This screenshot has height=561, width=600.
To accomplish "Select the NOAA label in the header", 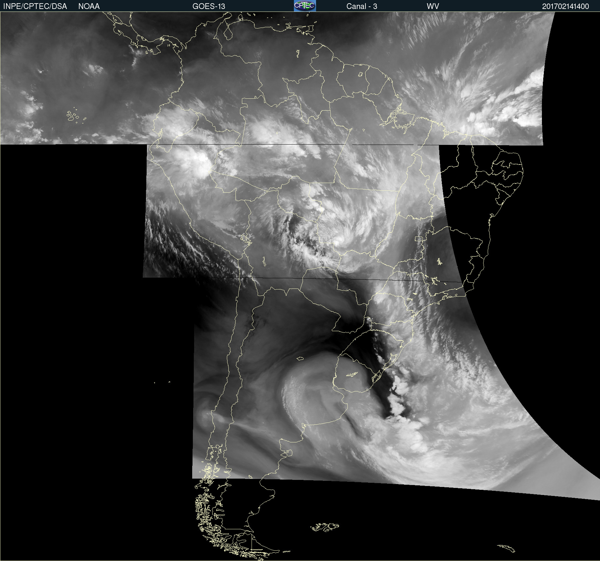I will coord(89,6).
